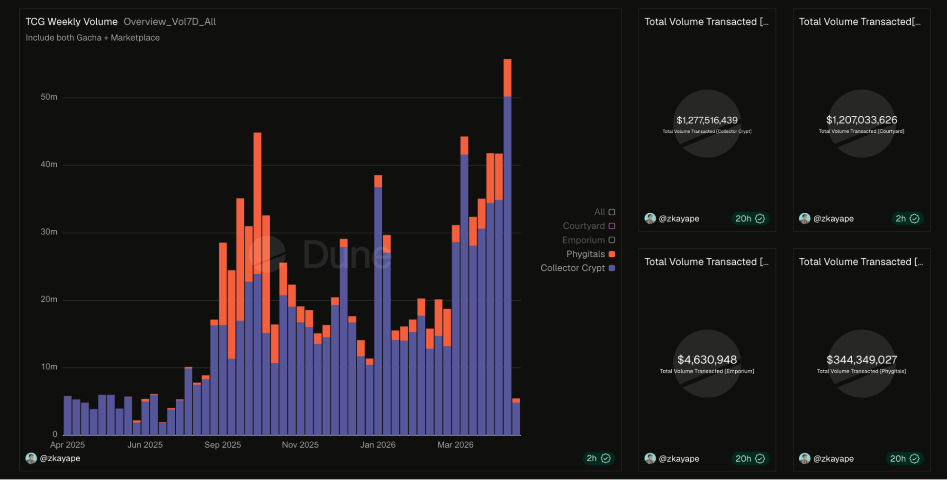
Task: Click the 20h verified badge on Emporium card
Action: [x=750, y=458]
